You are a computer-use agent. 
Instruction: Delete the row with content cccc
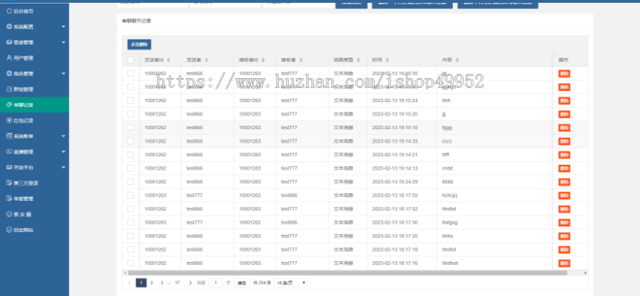pyautogui.click(x=564, y=141)
